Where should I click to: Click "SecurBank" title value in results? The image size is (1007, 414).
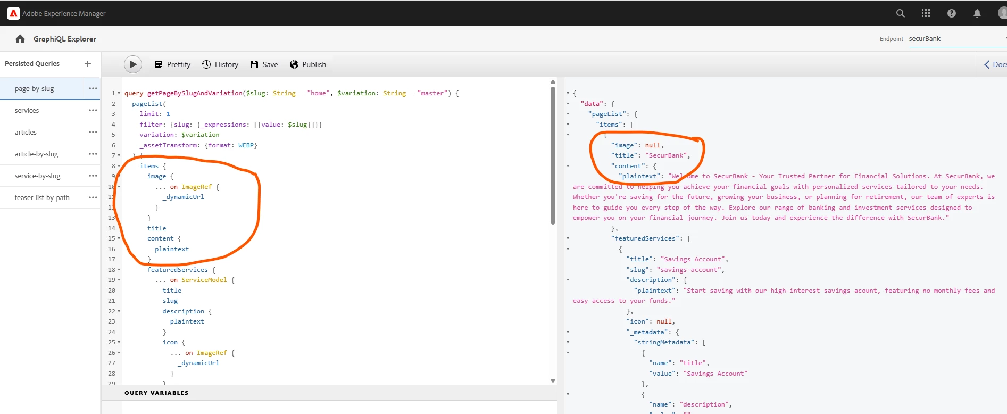[x=667, y=155]
